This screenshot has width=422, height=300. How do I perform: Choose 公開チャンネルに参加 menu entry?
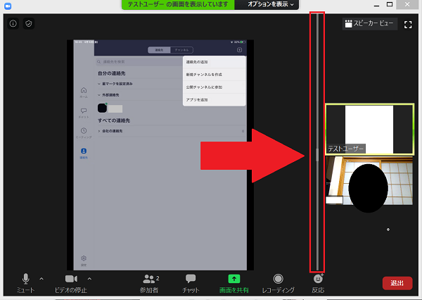coord(215,87)
